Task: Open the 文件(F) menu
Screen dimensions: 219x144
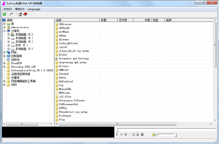Action: pyautogui.click(x=8, y=9)
